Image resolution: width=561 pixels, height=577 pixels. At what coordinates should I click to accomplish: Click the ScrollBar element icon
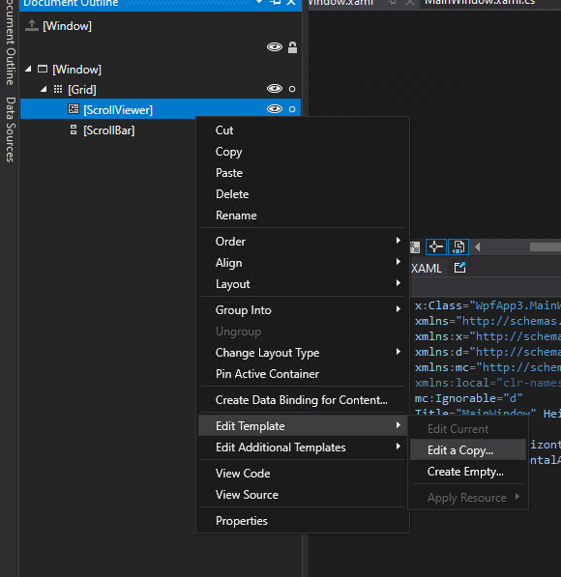74,130
